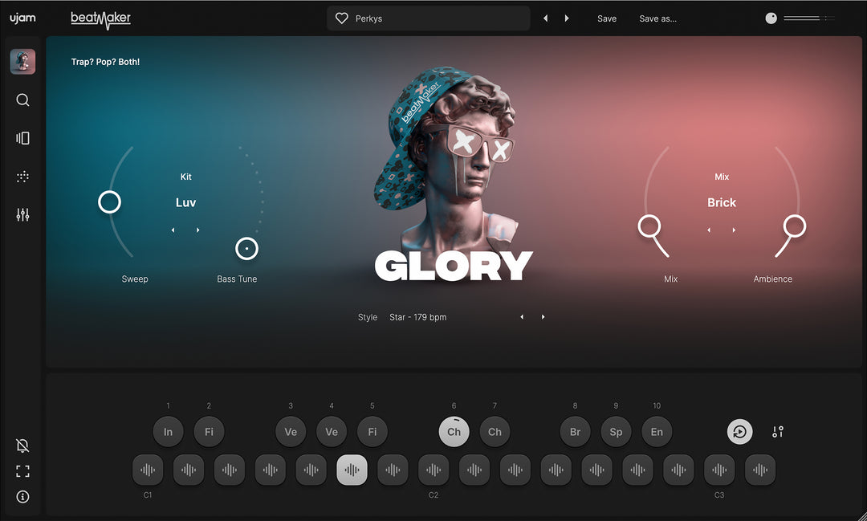Click the waveform pad right after C1
The image size is (867, 521).
pyautogui.click(x=189, y=470)
